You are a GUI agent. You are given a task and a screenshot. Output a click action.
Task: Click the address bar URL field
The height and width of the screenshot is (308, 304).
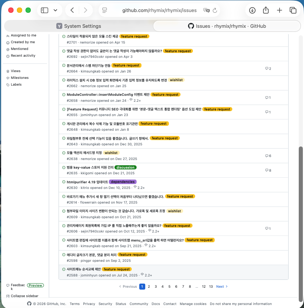tap(159, 10)
